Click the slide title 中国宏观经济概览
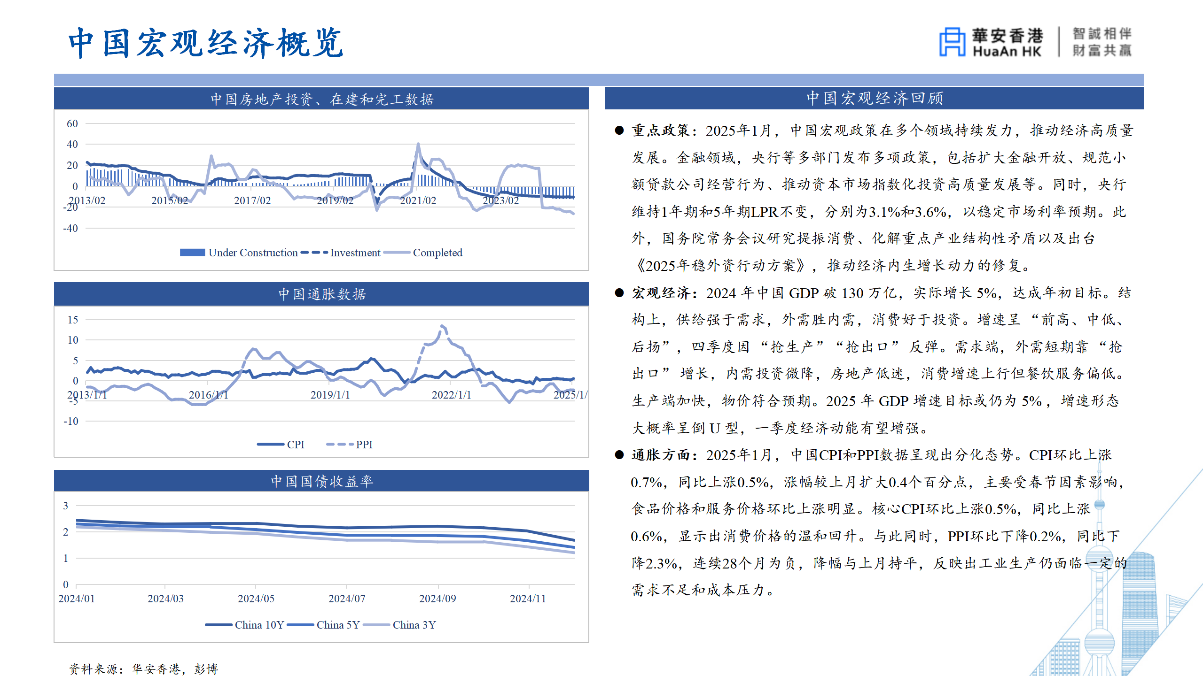The image size is (1203, 676). 206,43
